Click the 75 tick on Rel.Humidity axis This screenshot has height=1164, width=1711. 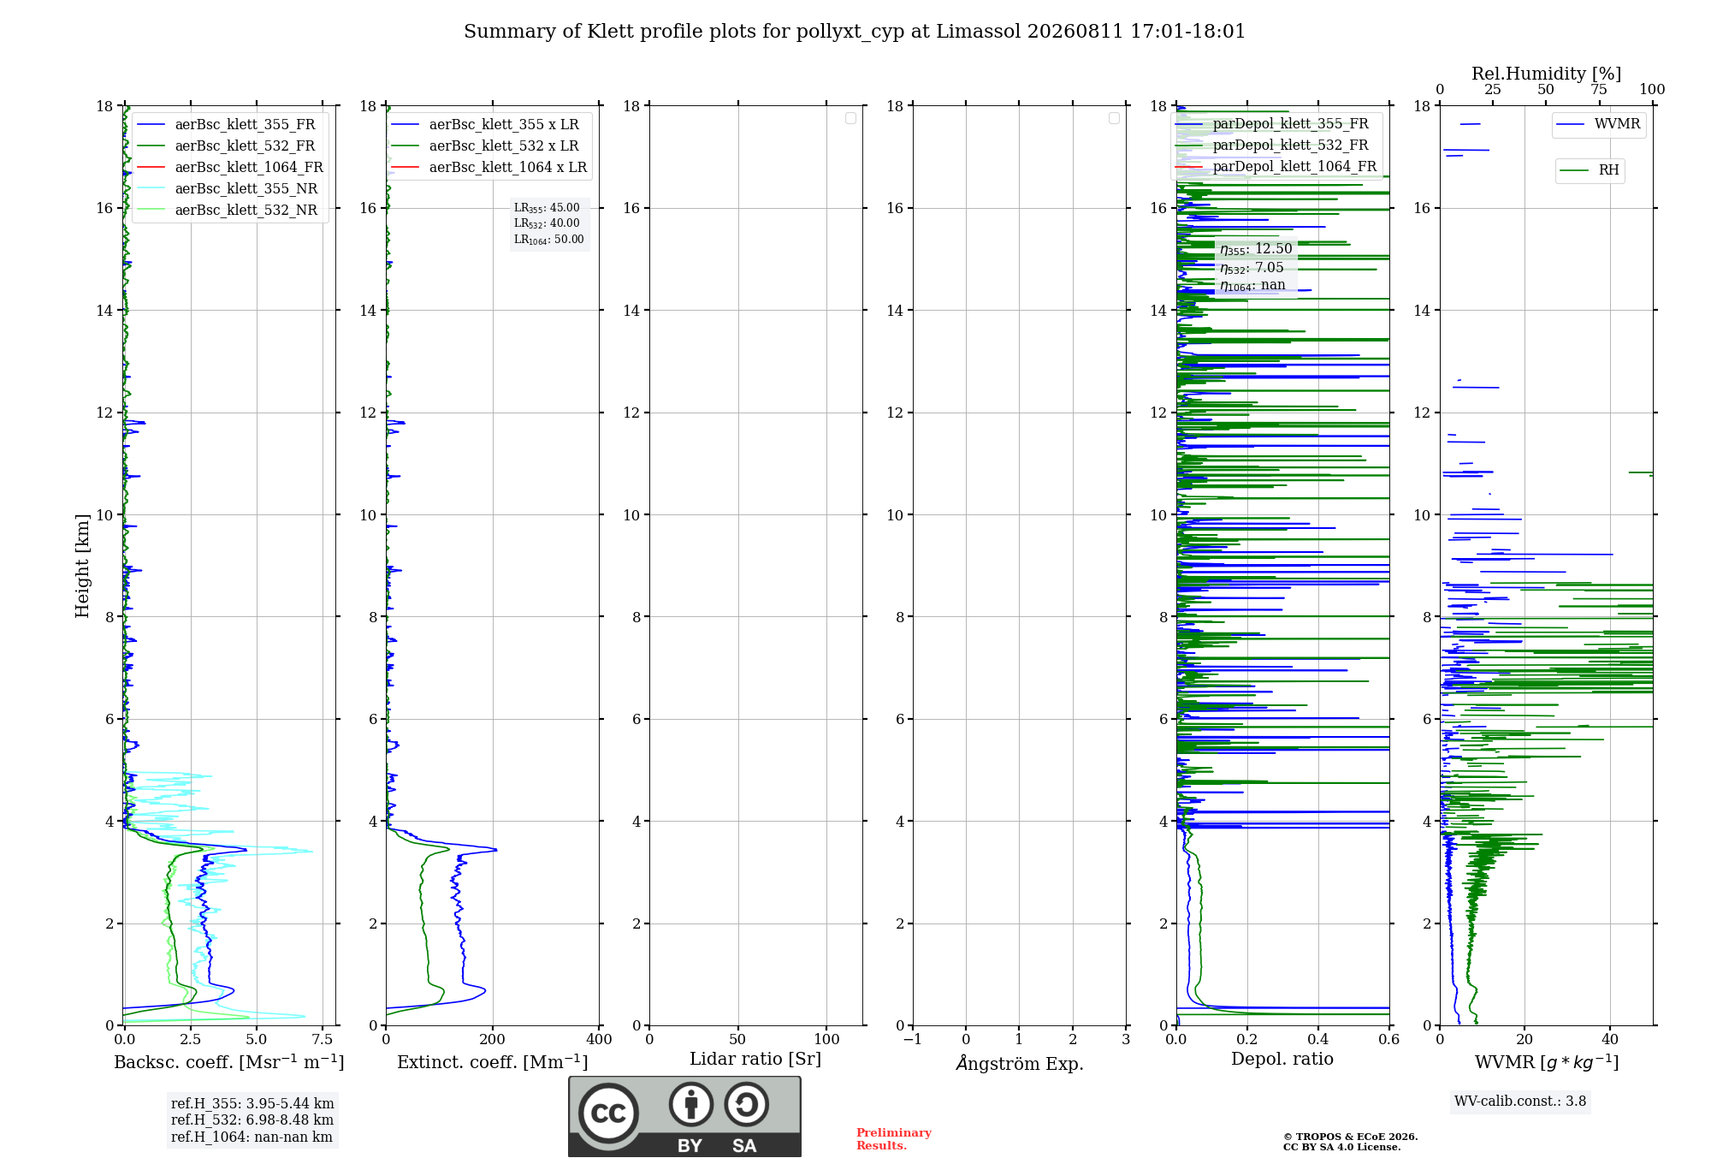tap(1599, 90)
